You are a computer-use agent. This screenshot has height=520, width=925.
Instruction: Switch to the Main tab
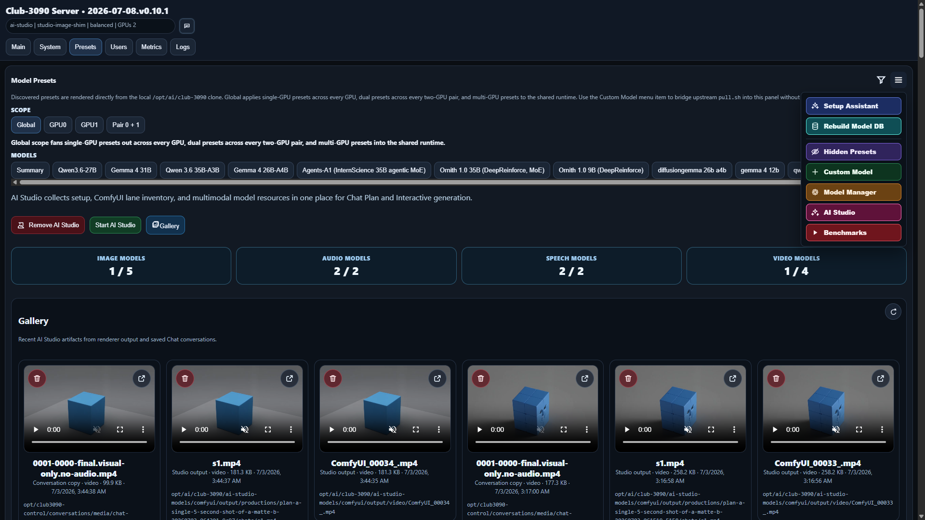click(18, 47)
